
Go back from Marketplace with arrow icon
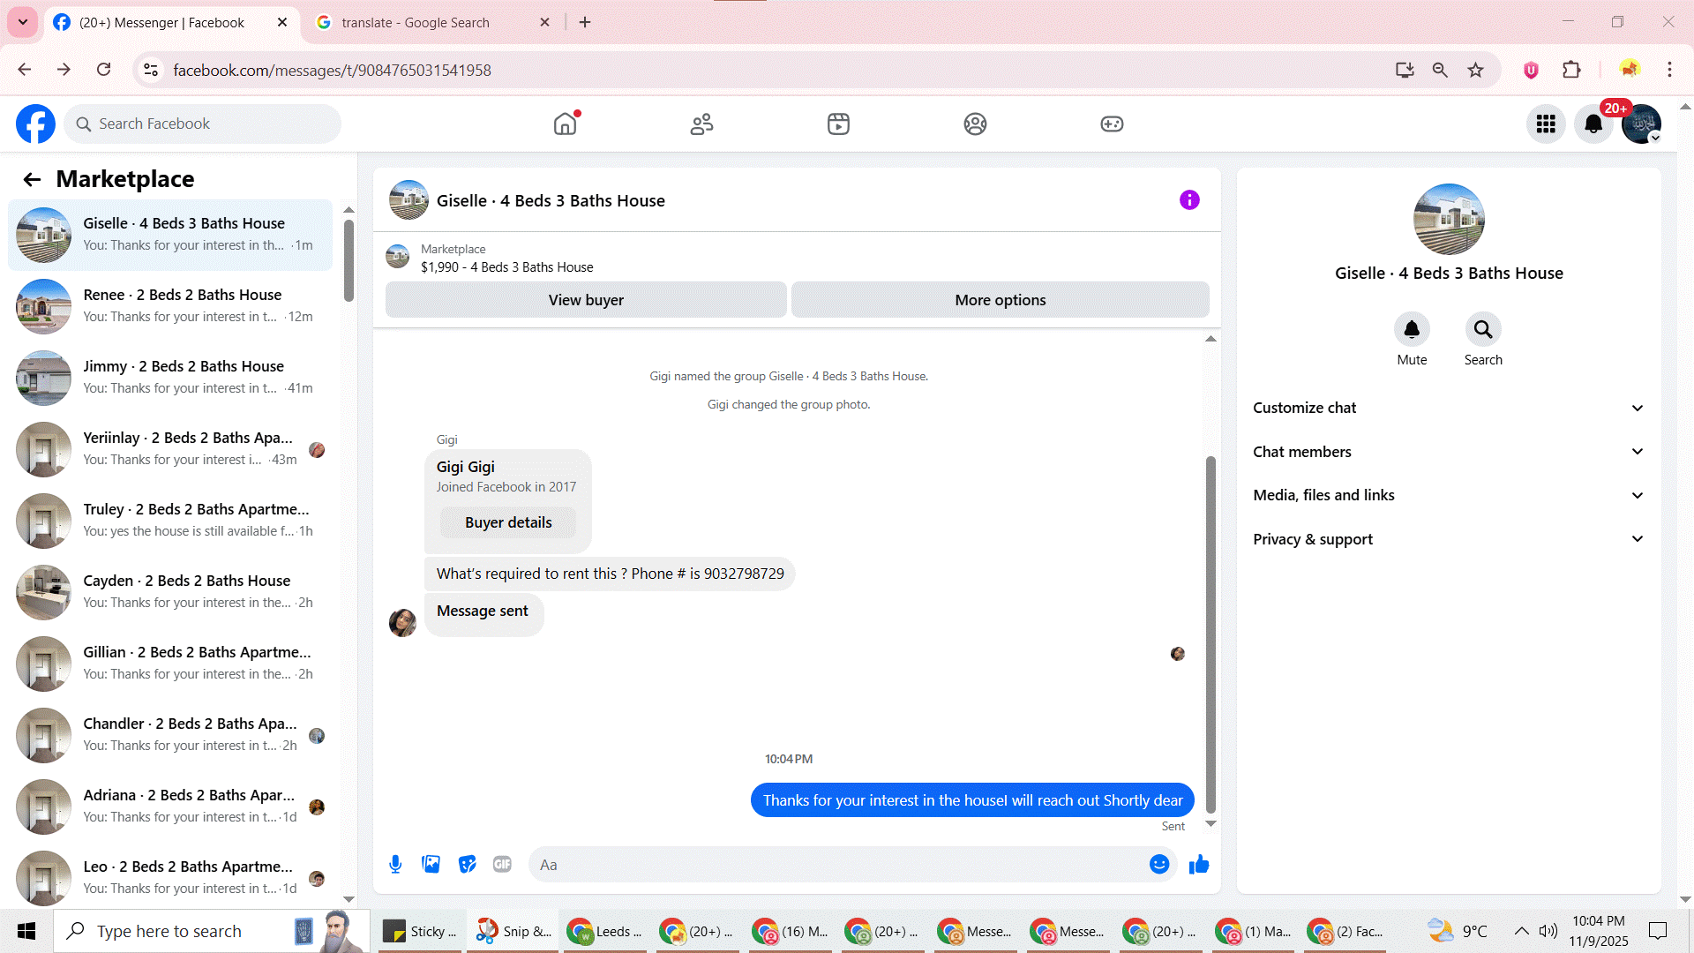(33, 180)
